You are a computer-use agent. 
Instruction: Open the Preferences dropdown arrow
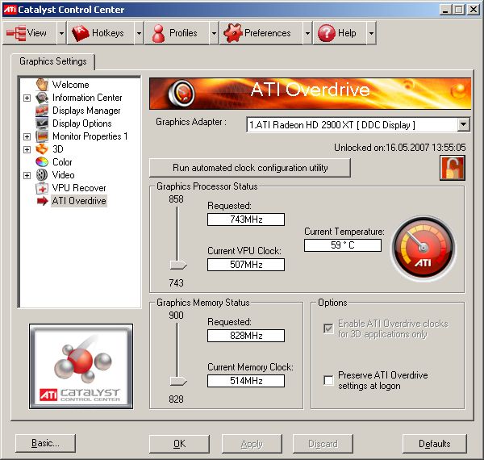point(307,33)
